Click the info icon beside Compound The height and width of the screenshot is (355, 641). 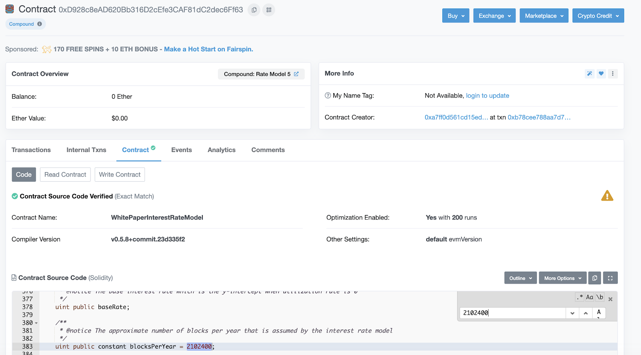click(x=40, y=24)
